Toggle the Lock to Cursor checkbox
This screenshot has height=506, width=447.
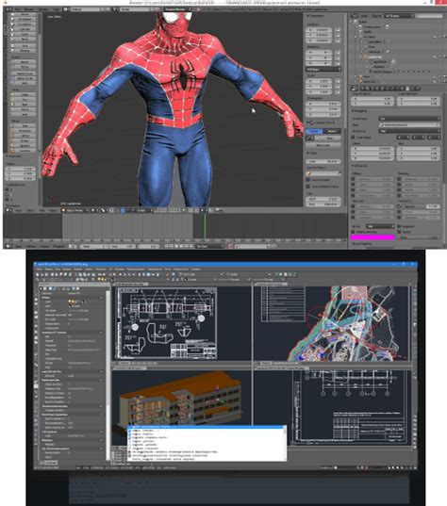tap(308, 180)
